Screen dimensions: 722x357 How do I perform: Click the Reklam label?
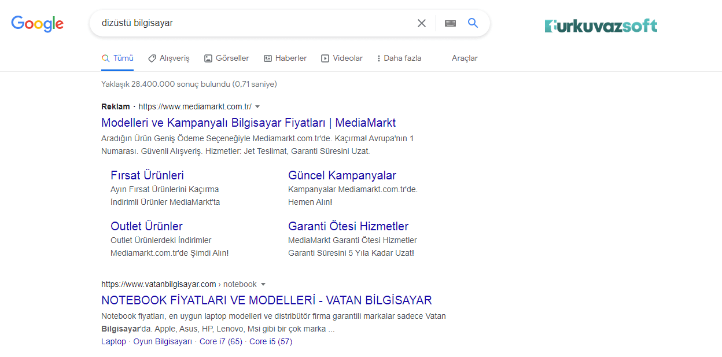pyautogui.click(x=116, y=106)
